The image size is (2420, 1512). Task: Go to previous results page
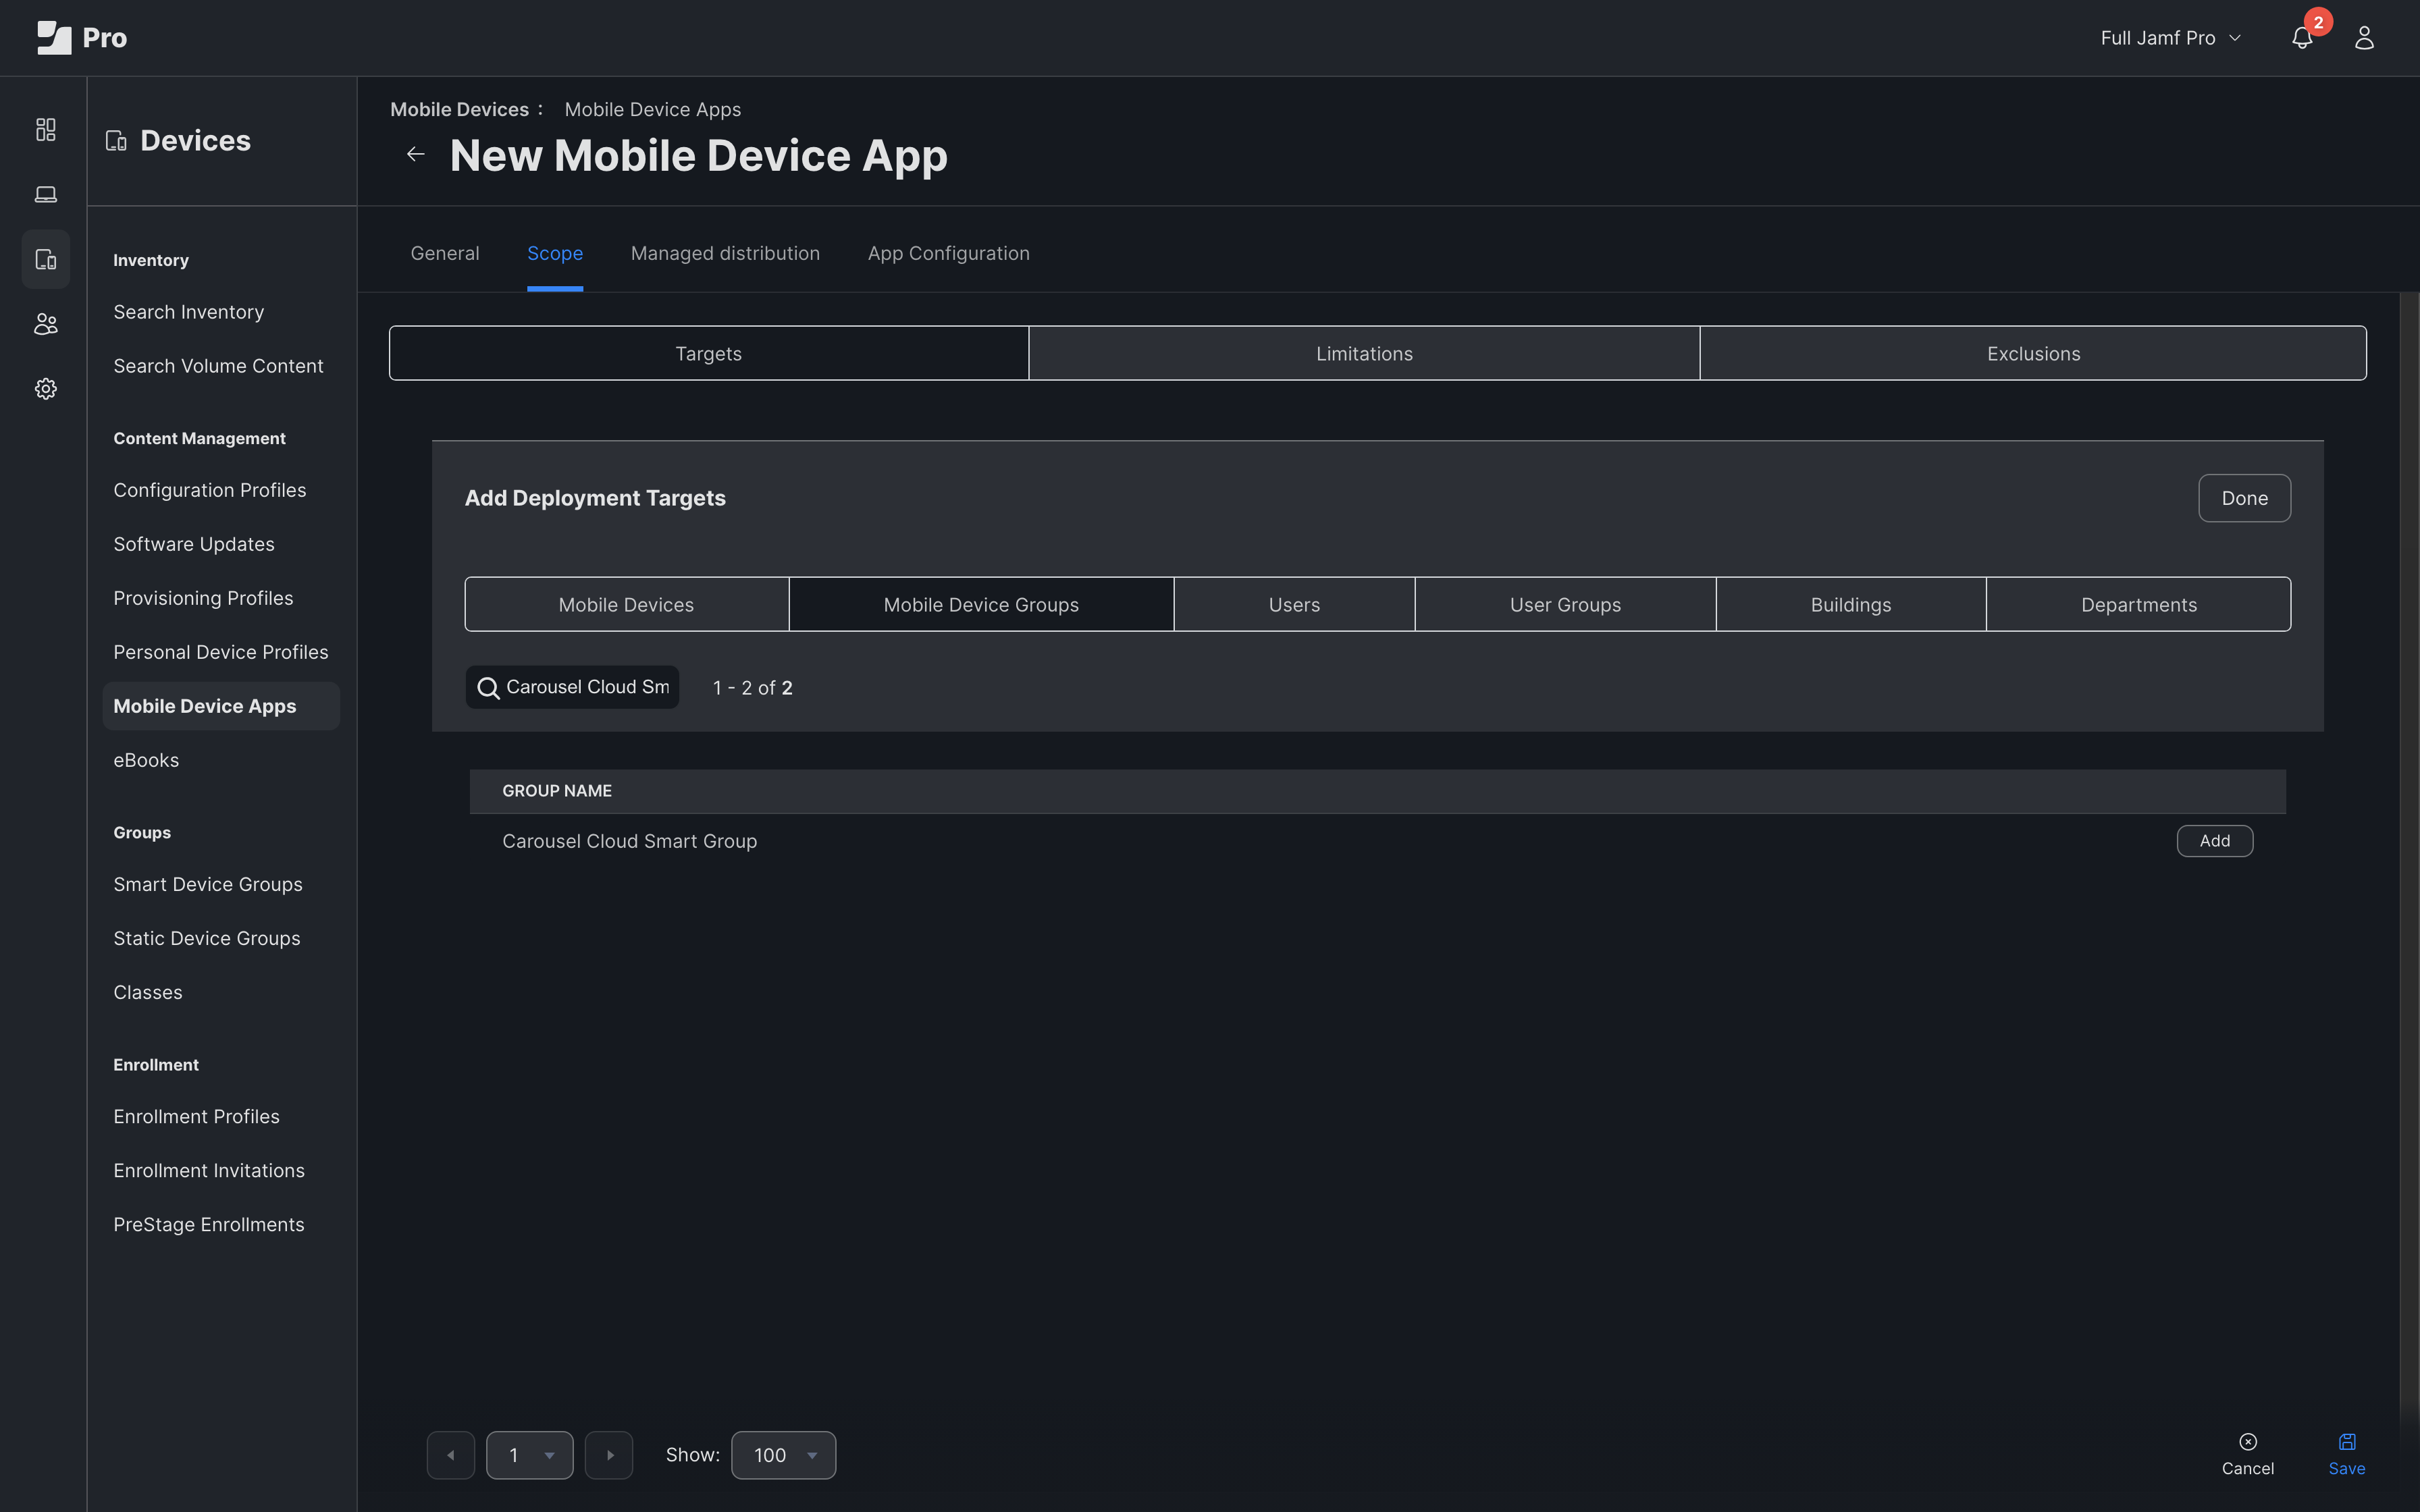[x=451, y=1455]
